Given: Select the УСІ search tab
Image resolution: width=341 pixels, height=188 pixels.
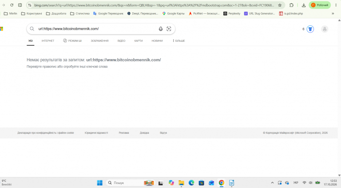Looking at the screenshot, I should tap(31, 41).
